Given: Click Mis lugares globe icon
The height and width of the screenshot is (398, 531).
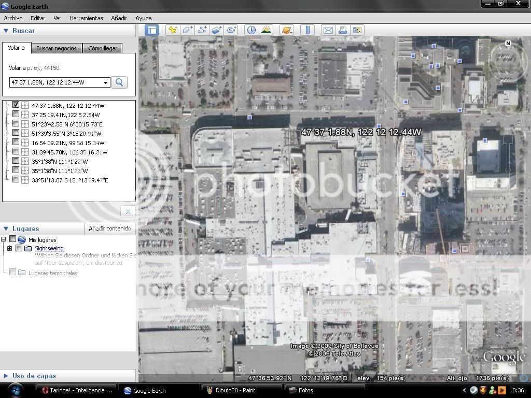Looking at the screenshot, I should [22, 239].
